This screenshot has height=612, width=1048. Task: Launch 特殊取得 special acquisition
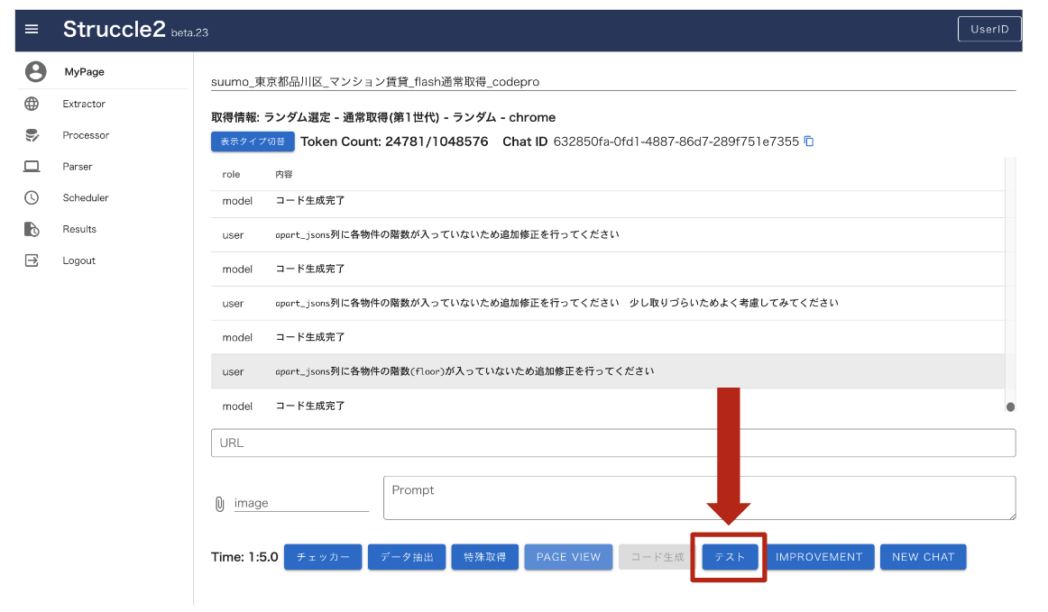click(484, 556)
